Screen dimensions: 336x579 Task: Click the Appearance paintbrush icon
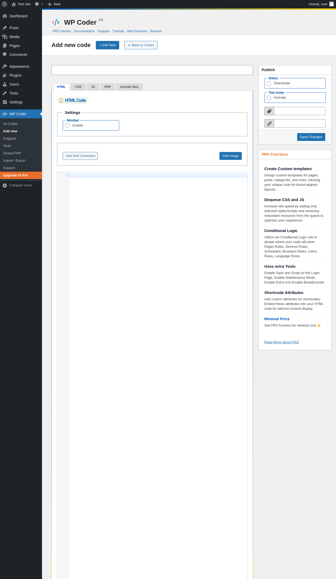5,66
